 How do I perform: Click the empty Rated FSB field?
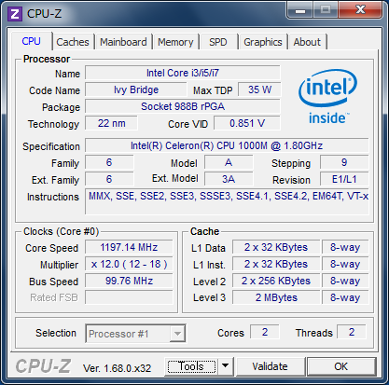click(x=129, y=297)
